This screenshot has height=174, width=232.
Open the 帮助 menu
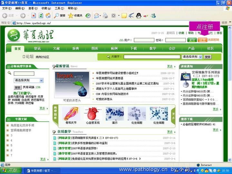pyautogui.click(x=72, y=8)
